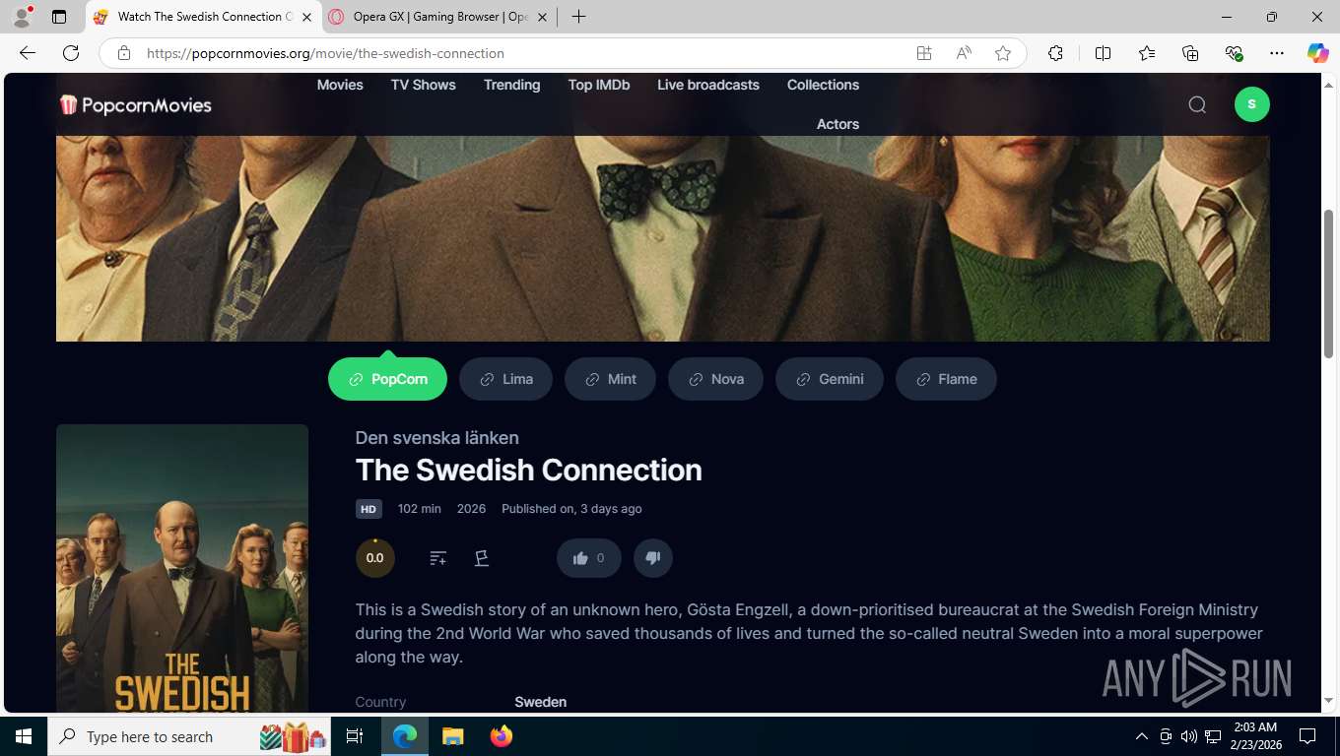Open a new browser tab

[x=578, y=17]
